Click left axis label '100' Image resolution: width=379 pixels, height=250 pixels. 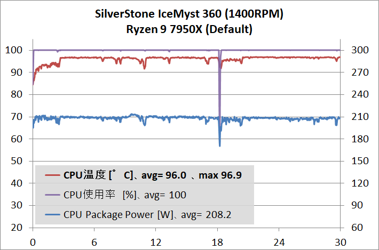click(x=14, y=50)
